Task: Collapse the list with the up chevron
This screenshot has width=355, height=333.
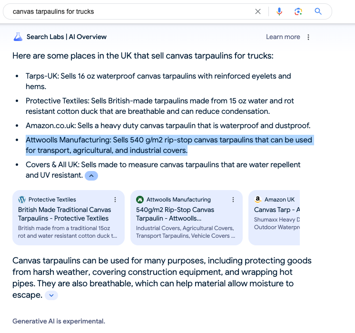Action: coord(91,176)
